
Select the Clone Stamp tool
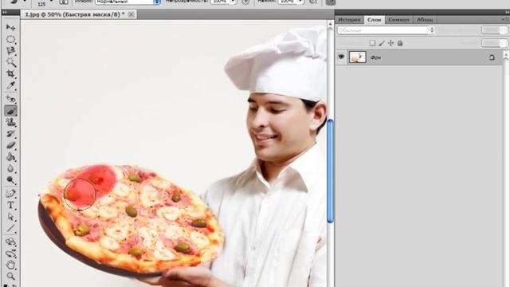coord(10,122)
